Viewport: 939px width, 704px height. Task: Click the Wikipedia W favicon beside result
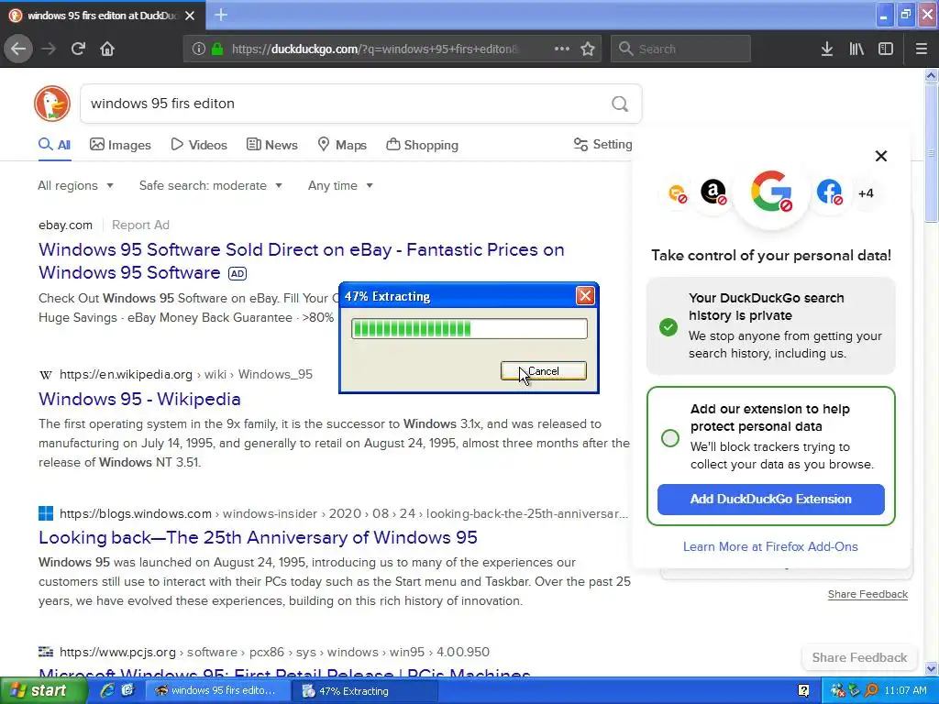(x=46, y=375)
